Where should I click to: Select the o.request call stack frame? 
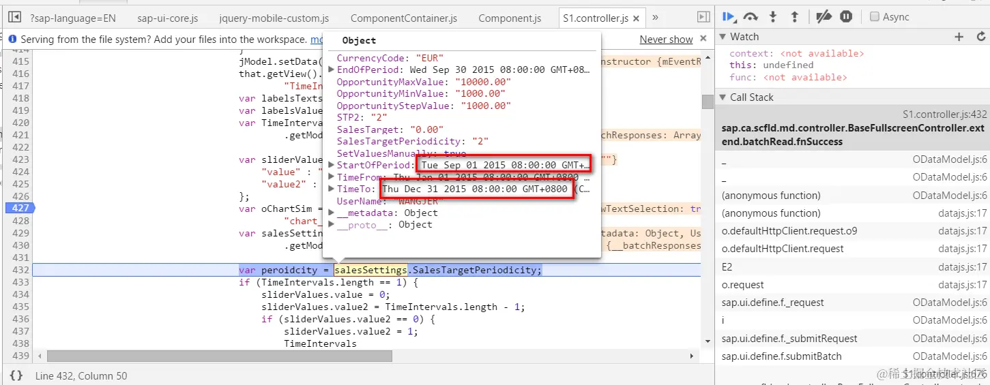point(853,285)
